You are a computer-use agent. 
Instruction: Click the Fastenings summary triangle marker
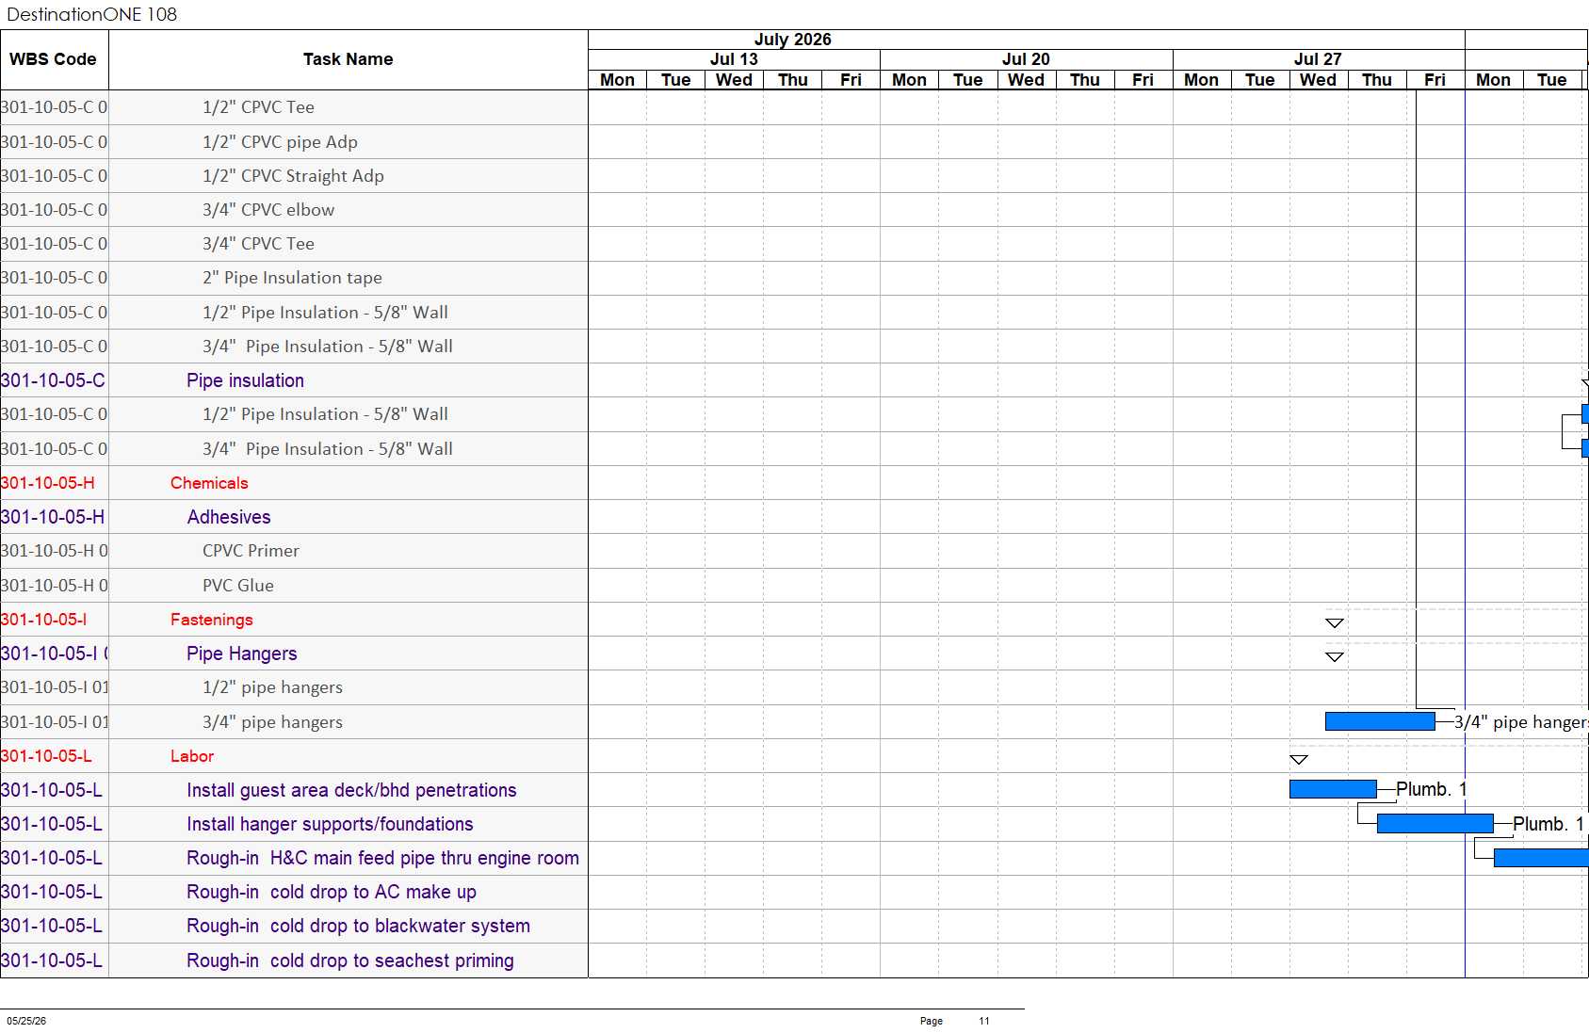point(1334,623)
